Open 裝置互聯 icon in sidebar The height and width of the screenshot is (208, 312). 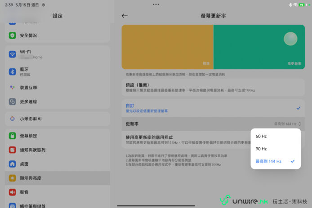(x=12, y=87)
